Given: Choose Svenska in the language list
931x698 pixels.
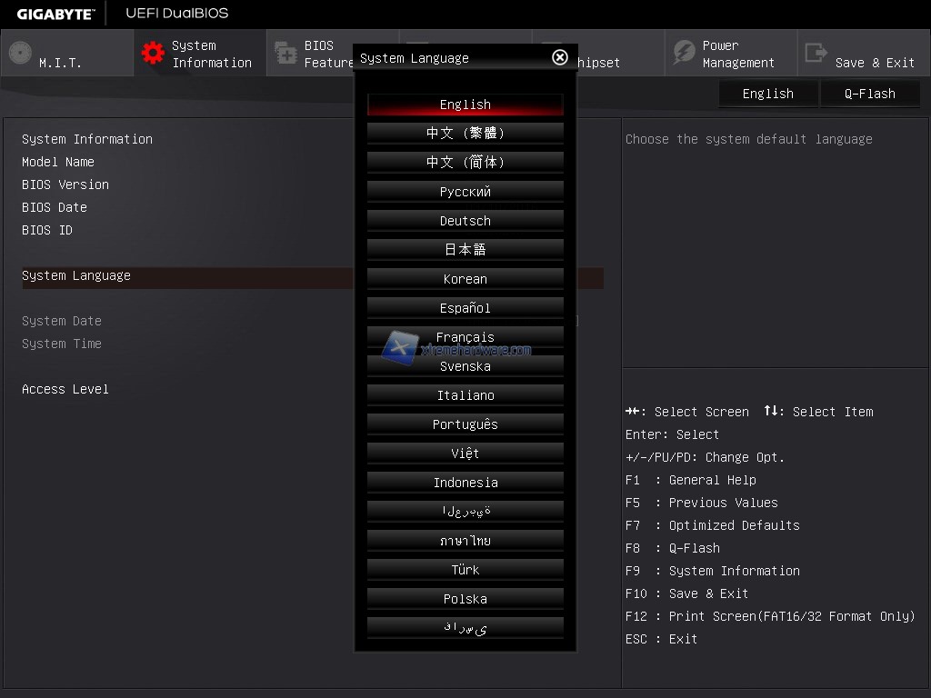Looking at the screenshot, I should (x=465, y=366).
